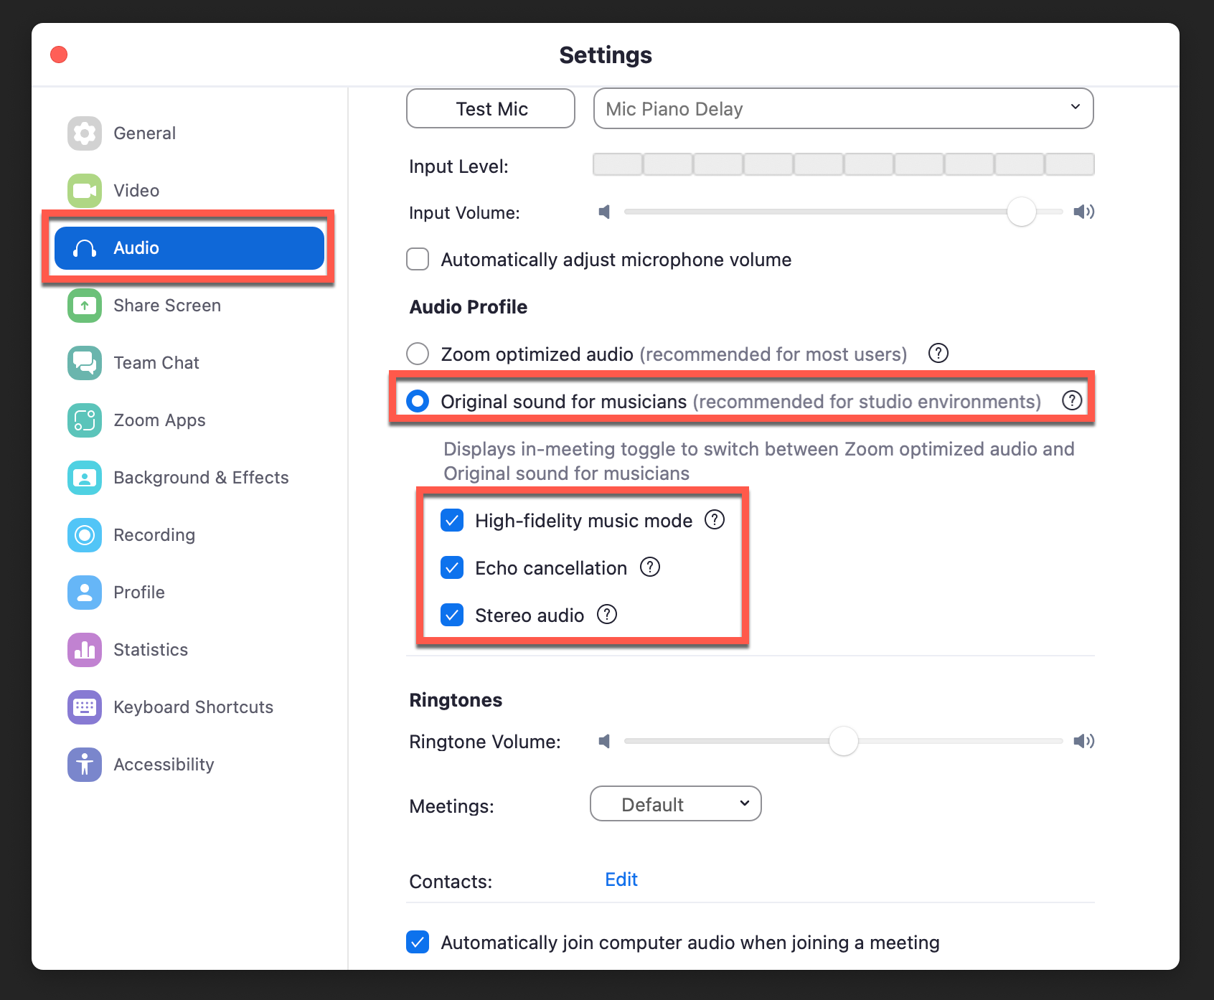The height and width of the screenshot is (1000, 1214).
Task: Uncheck Stereo audio checkbox
Action: (452, 615)
